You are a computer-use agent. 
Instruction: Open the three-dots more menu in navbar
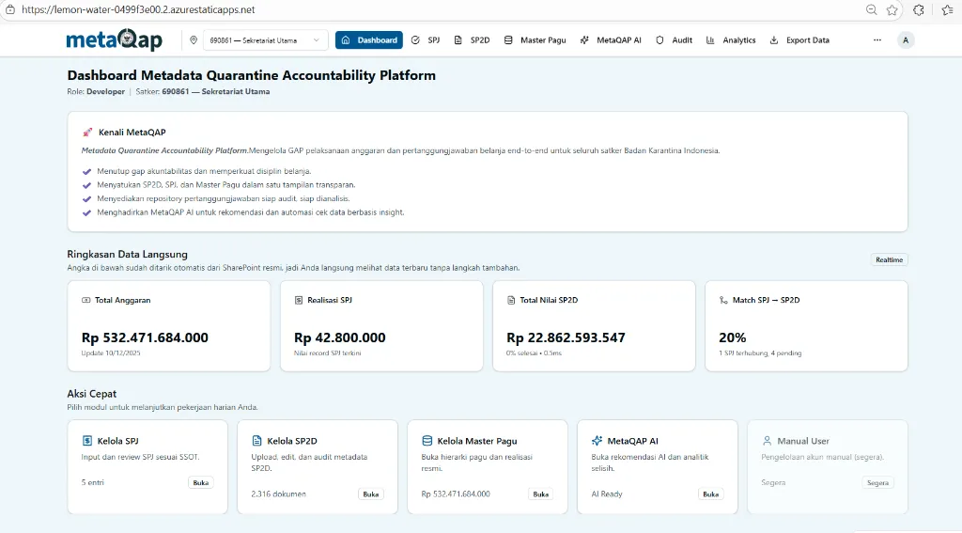pyautogui.click(x=877, y=40)
